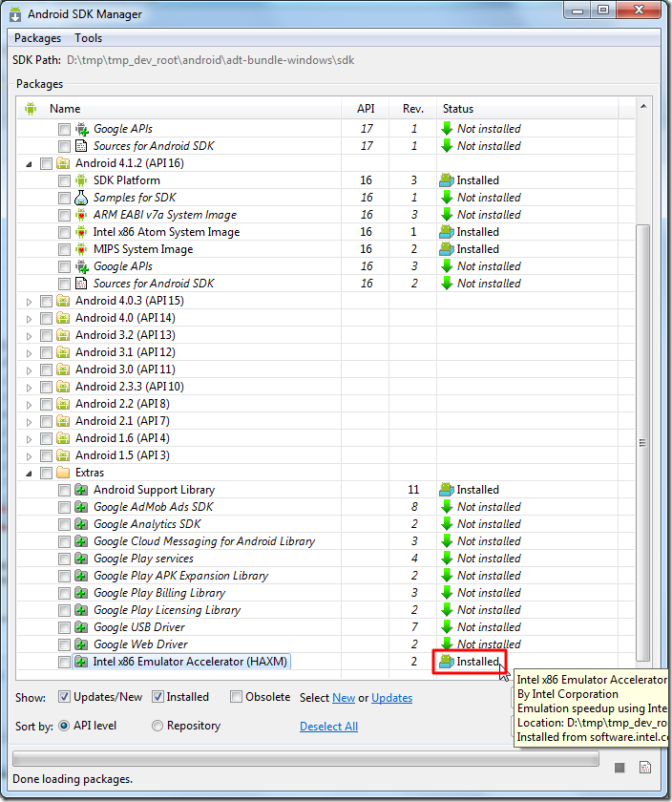
Task: Click the Samples for SDK flask icon
Action: [x=81, y=198]
